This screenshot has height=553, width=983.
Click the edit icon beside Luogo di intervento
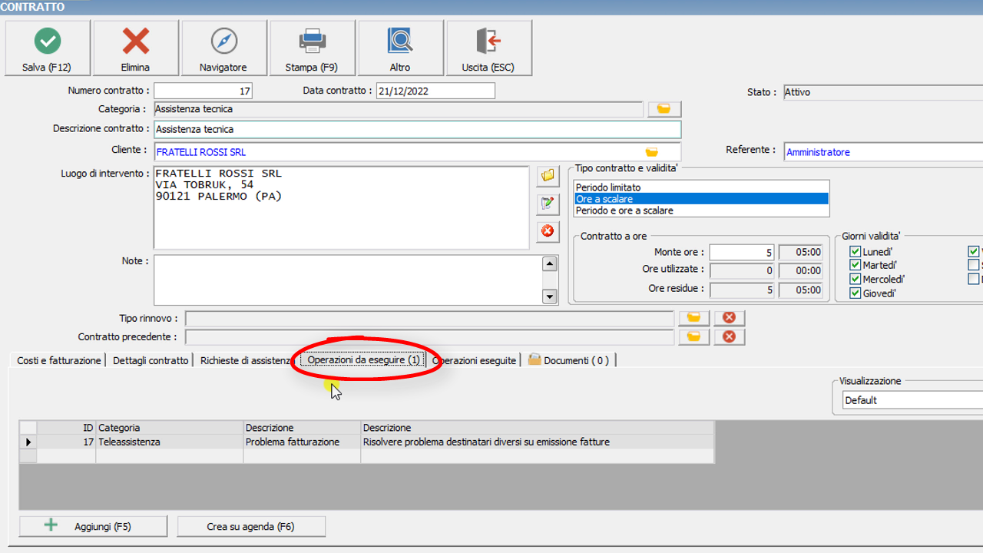tap(548, 204)
